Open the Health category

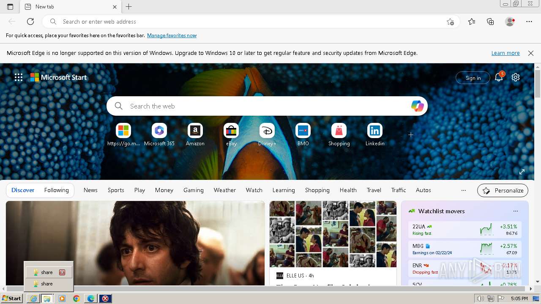pyautogui.click(x=348, y=190)
